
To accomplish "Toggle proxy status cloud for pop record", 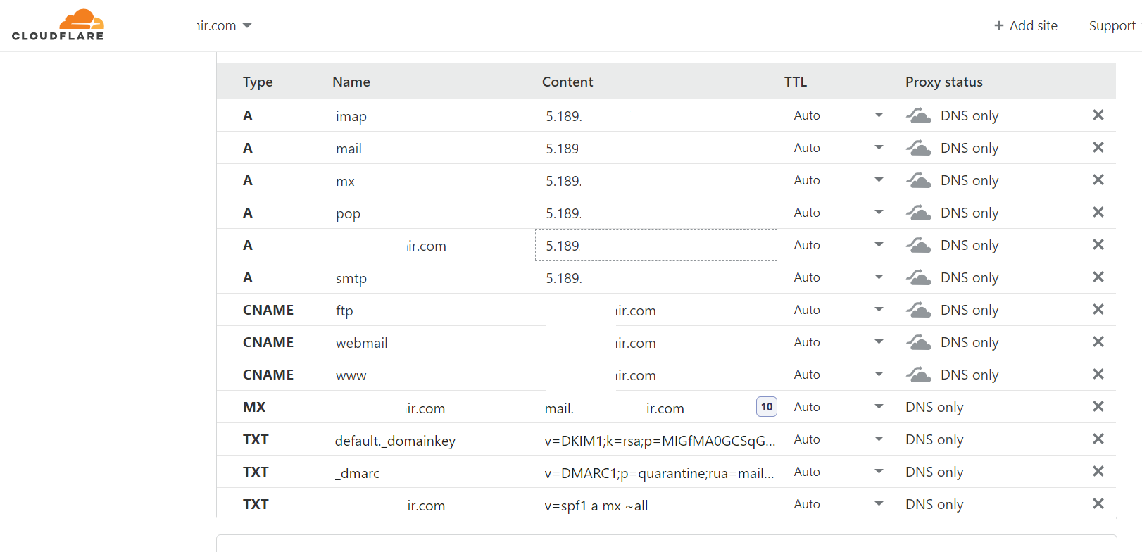I will [918, 213].
